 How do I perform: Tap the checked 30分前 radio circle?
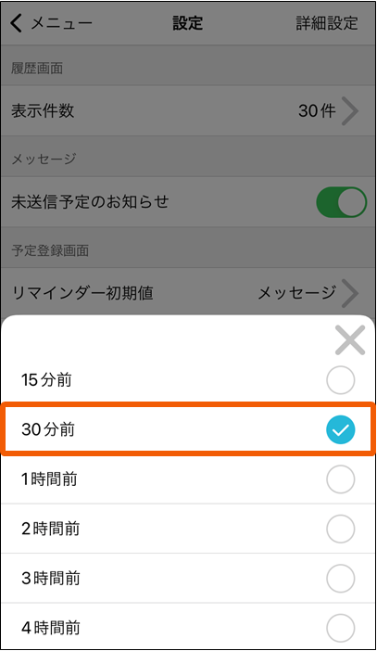pos(341,429)
